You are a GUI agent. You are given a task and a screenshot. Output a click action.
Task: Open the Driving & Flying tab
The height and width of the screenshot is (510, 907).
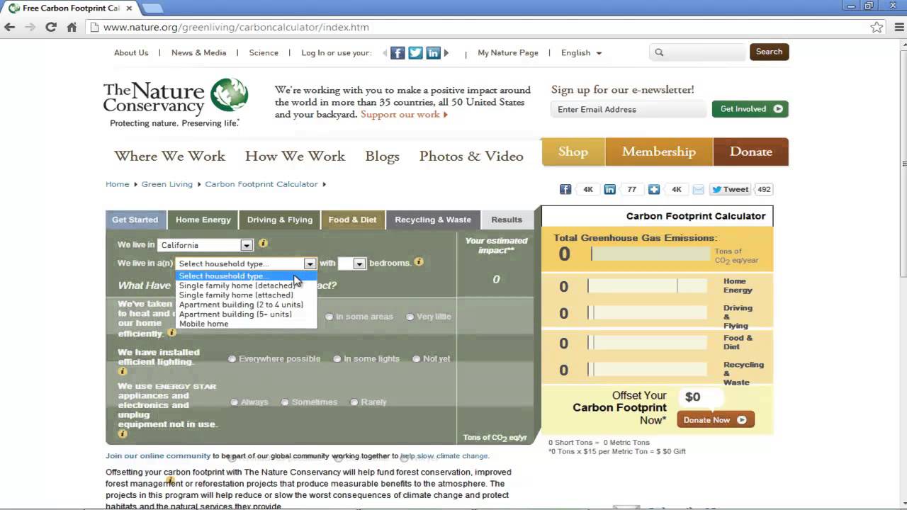pos(280,220)
